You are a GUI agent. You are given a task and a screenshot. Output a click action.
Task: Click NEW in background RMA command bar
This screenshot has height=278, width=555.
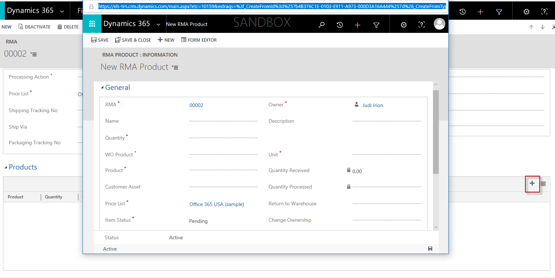[x=6, y=27]
